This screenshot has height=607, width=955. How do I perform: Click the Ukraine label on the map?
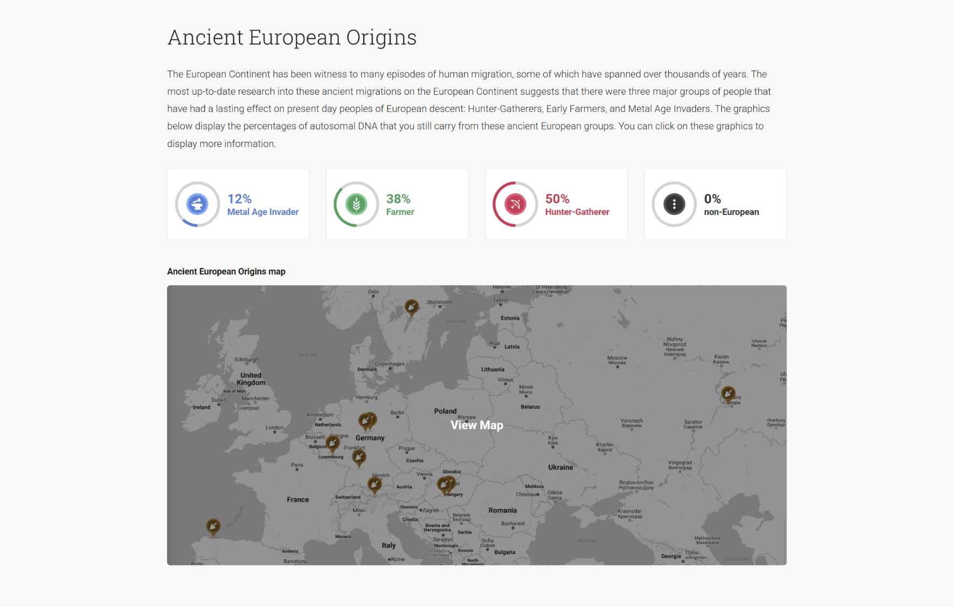560,467
